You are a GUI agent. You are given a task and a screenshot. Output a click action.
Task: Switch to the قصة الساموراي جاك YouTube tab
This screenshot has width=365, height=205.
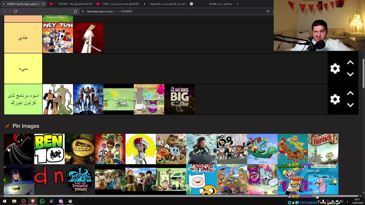tap(70, 4)
